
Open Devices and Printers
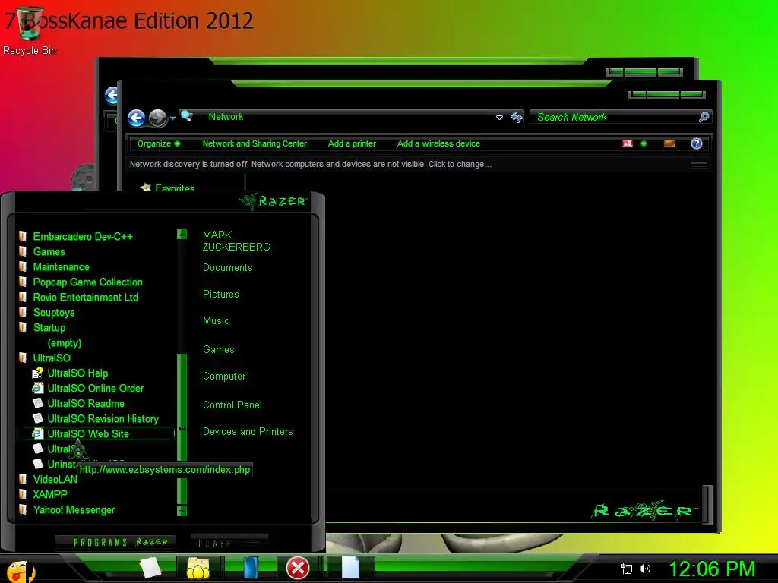[248, 432]
